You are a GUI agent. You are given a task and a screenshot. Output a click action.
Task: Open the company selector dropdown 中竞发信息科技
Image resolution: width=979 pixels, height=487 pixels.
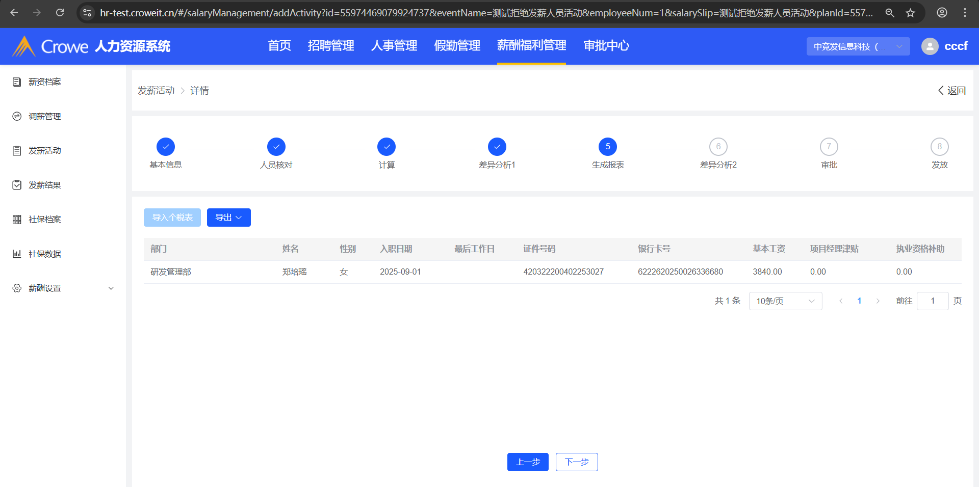[x=858, y=46]
